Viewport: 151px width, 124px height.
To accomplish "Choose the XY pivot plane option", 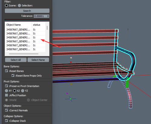I will click(x=6, y=91).
